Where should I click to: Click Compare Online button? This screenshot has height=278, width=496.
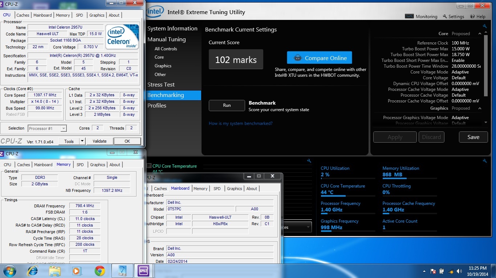pos(320,58)
